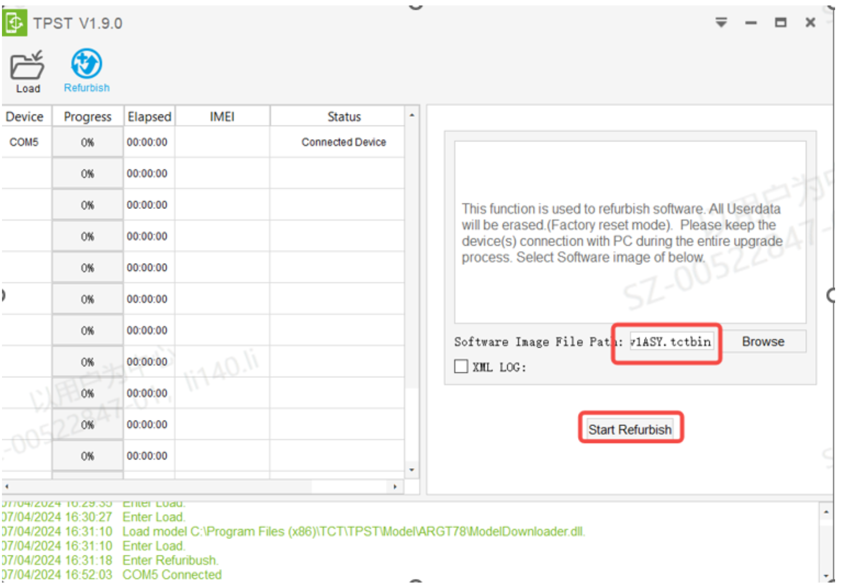Select the Refurbish tool icon
The image size is (844, 587).
click(x=87, y=64)
